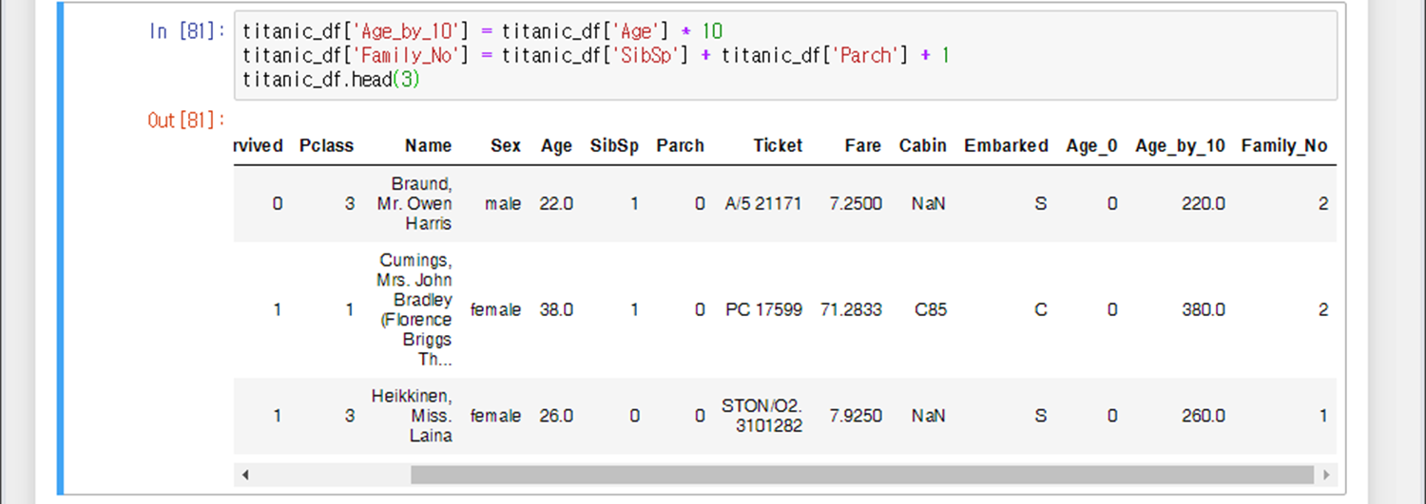Click the Age_by_10 value 260.0

(x=1204, y=416)
